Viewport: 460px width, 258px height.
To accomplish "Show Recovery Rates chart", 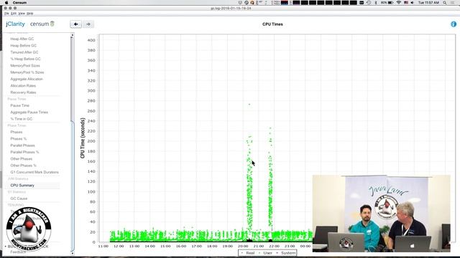I will 23,92.
